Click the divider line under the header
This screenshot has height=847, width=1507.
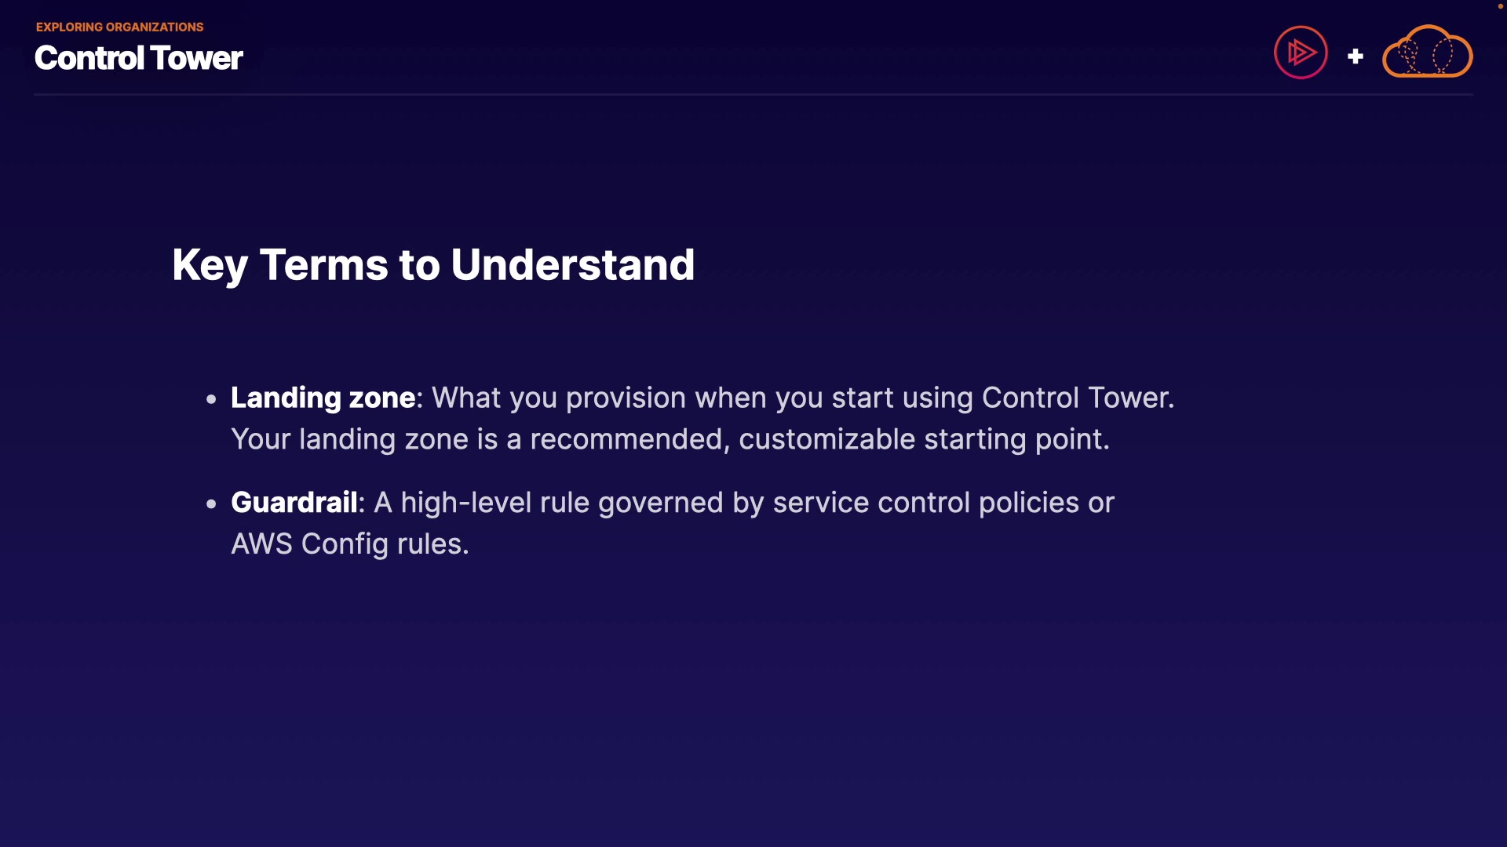point(753,95)
